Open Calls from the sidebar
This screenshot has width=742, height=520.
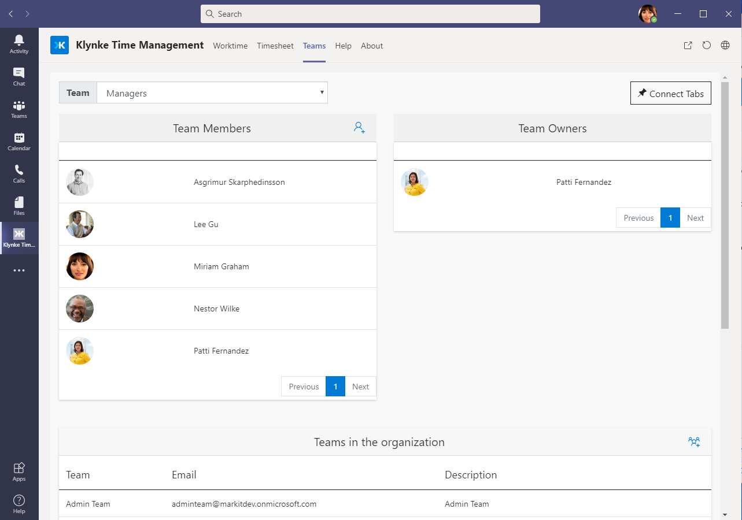[x=19, y=173]
